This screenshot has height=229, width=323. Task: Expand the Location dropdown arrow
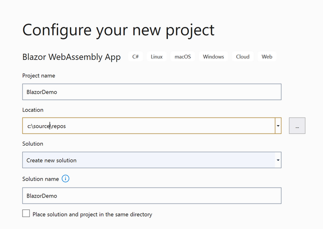[278, 126]
